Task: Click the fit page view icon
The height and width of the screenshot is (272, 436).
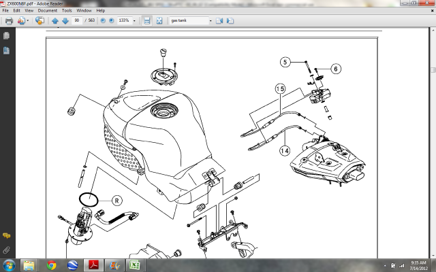Action: [x=159, y=21]
